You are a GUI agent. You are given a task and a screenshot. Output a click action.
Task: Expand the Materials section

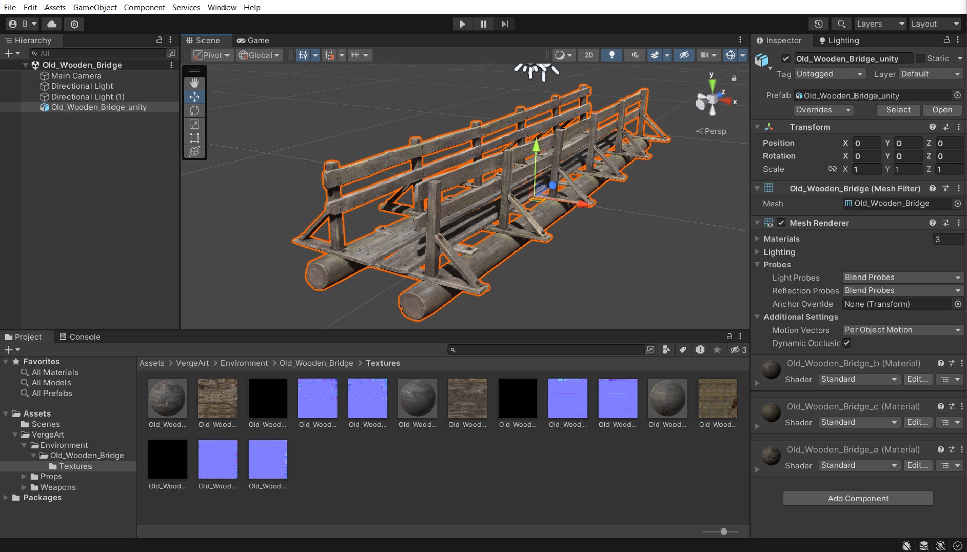757,238
